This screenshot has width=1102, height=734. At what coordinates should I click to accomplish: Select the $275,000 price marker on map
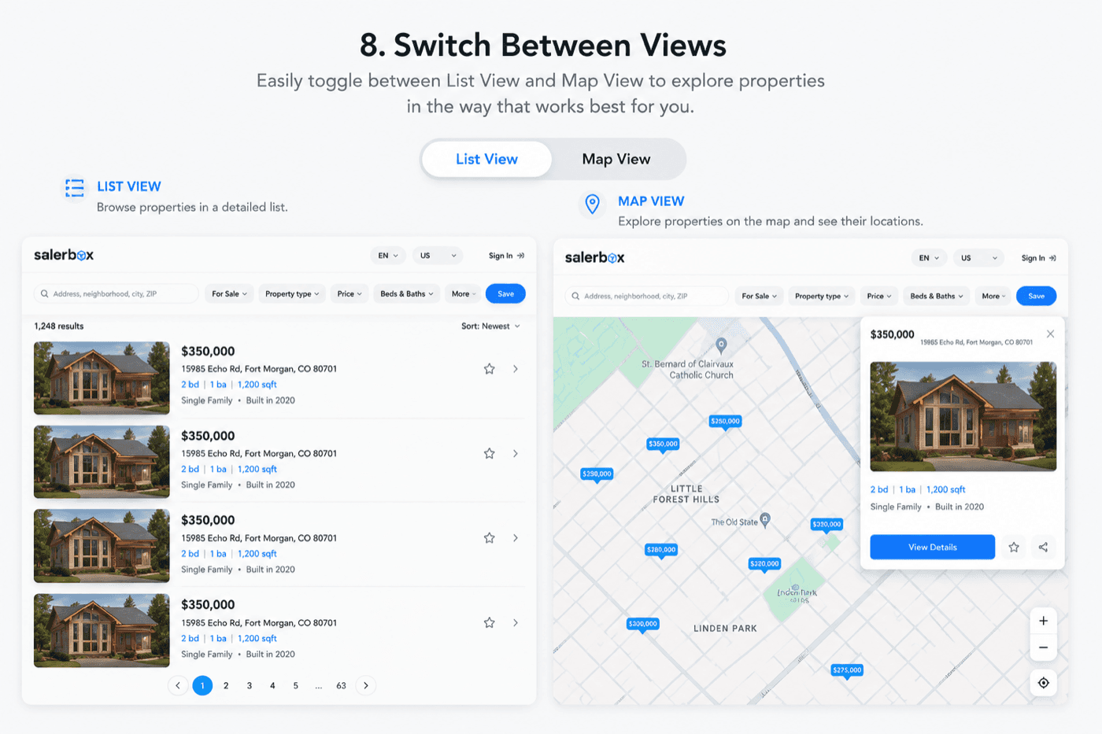(847, 671)
